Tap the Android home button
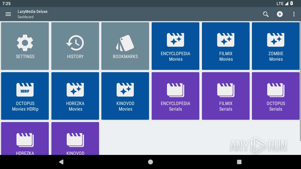The height and width of the screenshot is (169, 301). pos(150,162)
